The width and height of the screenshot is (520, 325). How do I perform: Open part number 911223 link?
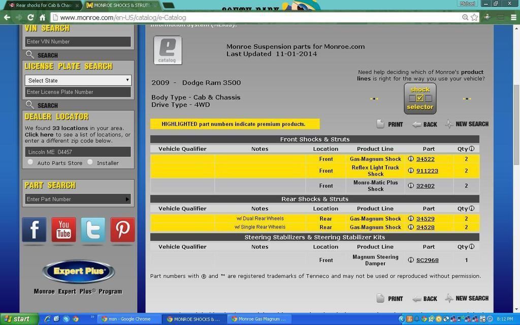pos(427,171)
